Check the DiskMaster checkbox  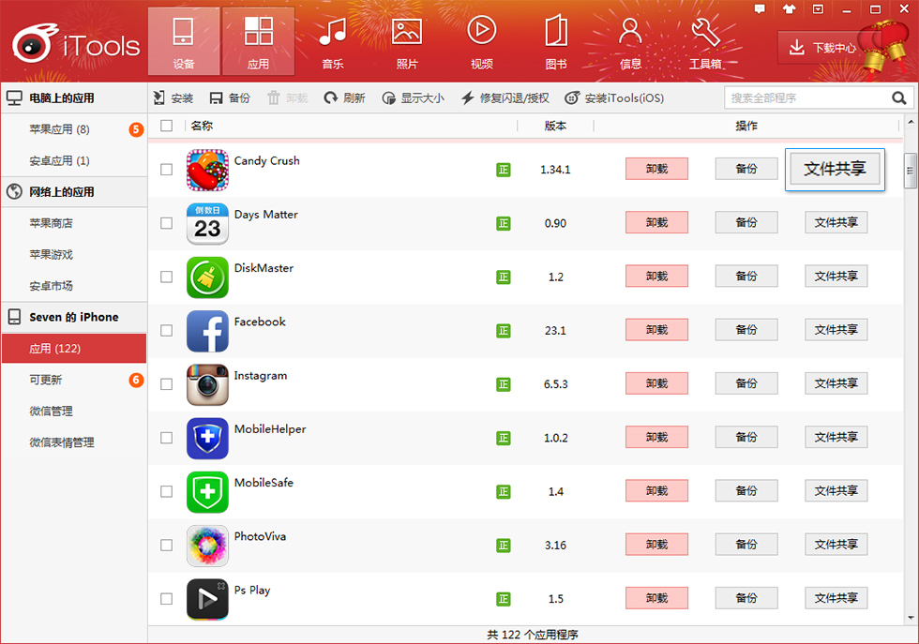click(x=167, y=277)
